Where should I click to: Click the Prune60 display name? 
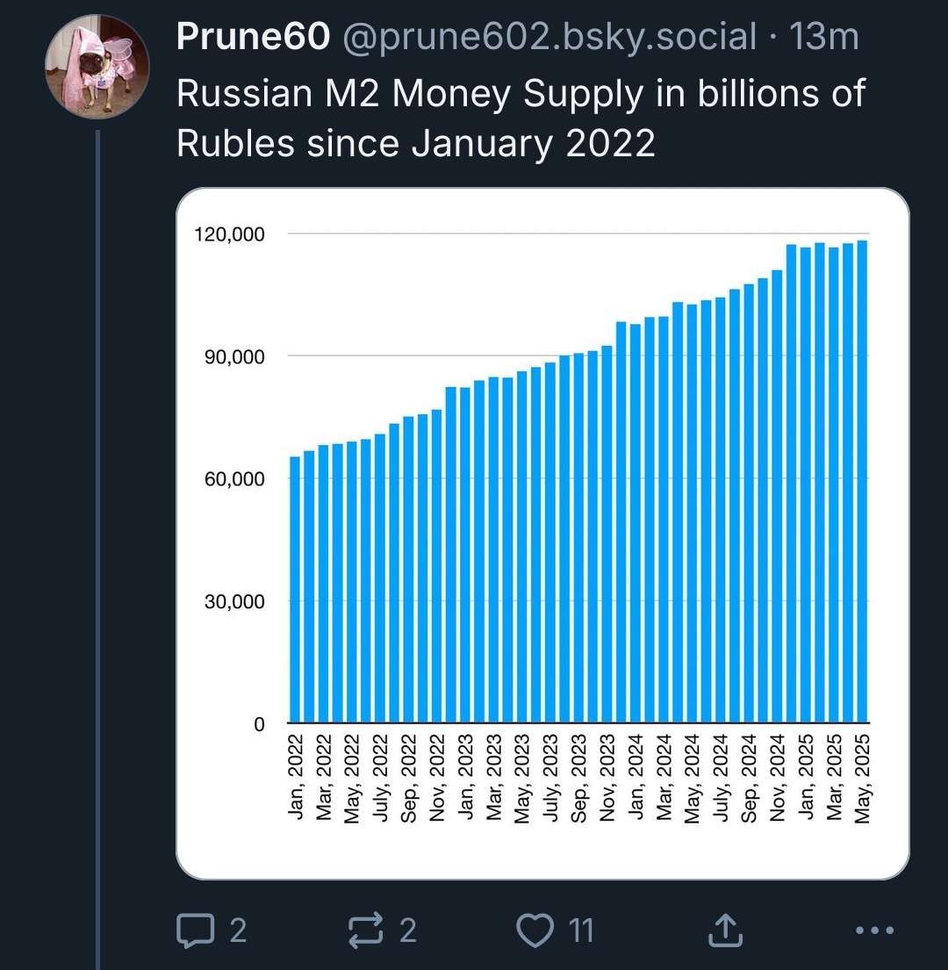[253, 37]
